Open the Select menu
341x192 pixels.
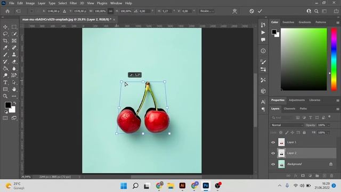click(62, 3)
